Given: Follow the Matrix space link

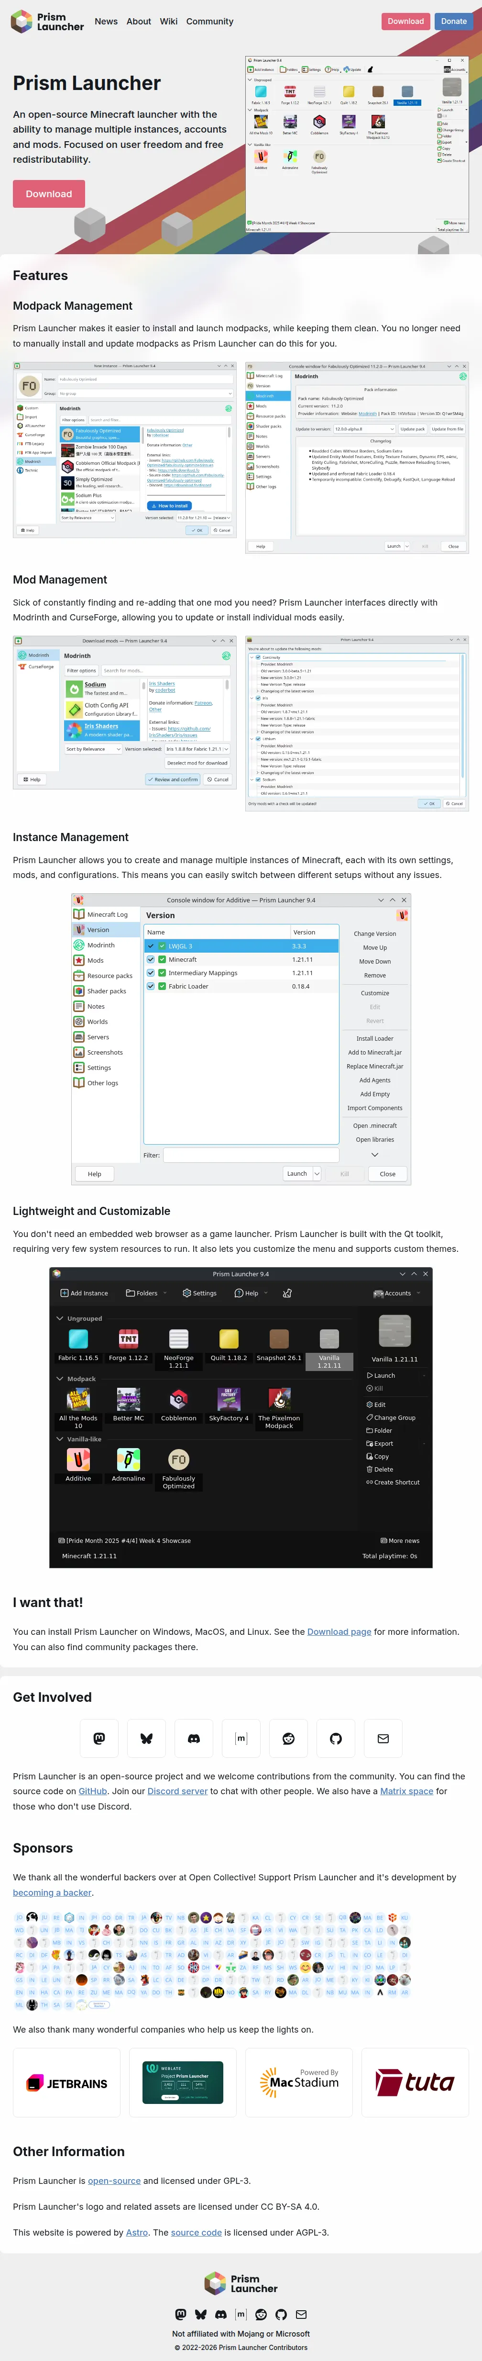Looking at the screenshot, I should coord(407,1791).
